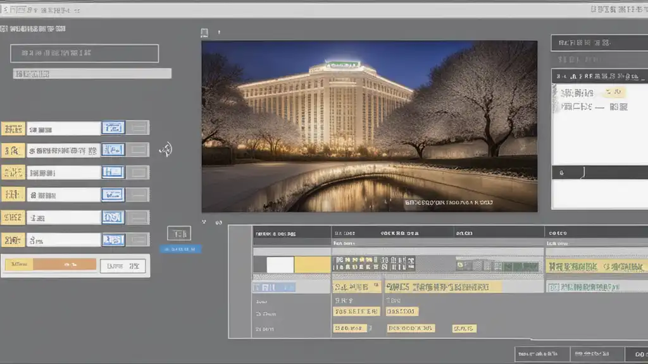Click the yellow tag icon in right panel

pyautogui.click(x=613, y=92)
